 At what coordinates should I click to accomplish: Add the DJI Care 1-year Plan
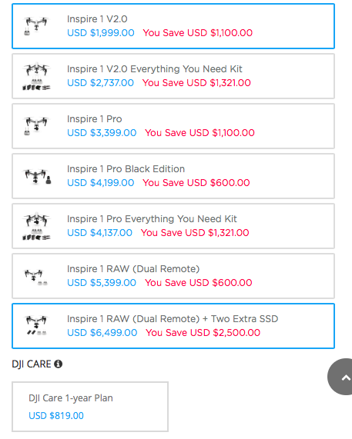[x=90, y=407]
